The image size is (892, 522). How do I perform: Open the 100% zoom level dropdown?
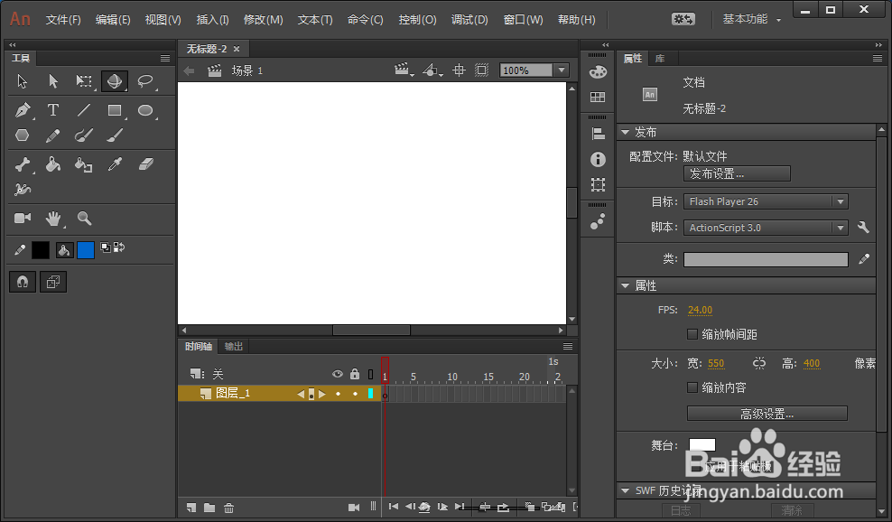coord(562,70)
